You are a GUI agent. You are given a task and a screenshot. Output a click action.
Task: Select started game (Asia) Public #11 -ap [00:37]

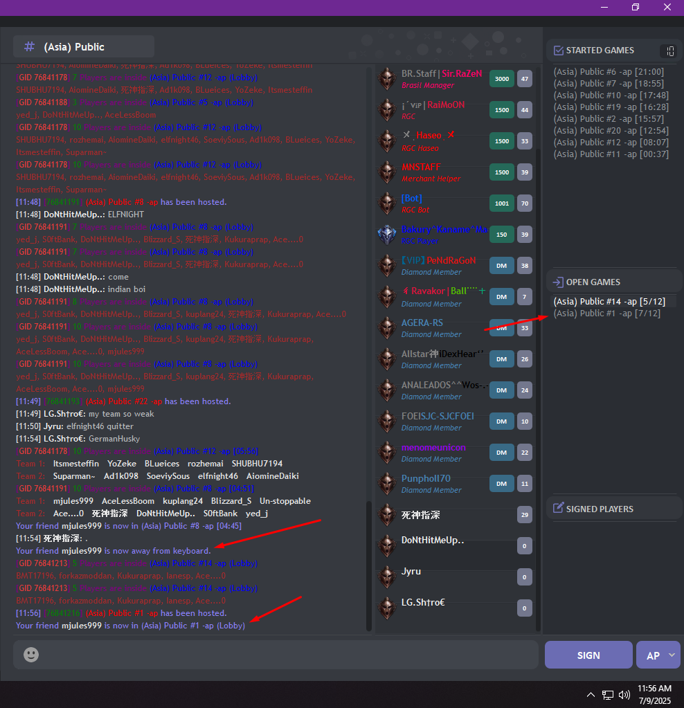click(611, 154)
